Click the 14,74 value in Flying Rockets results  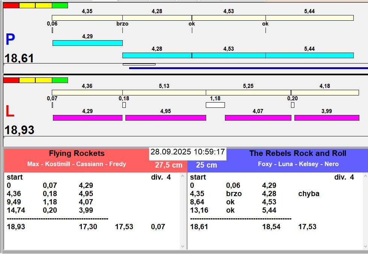16,210
